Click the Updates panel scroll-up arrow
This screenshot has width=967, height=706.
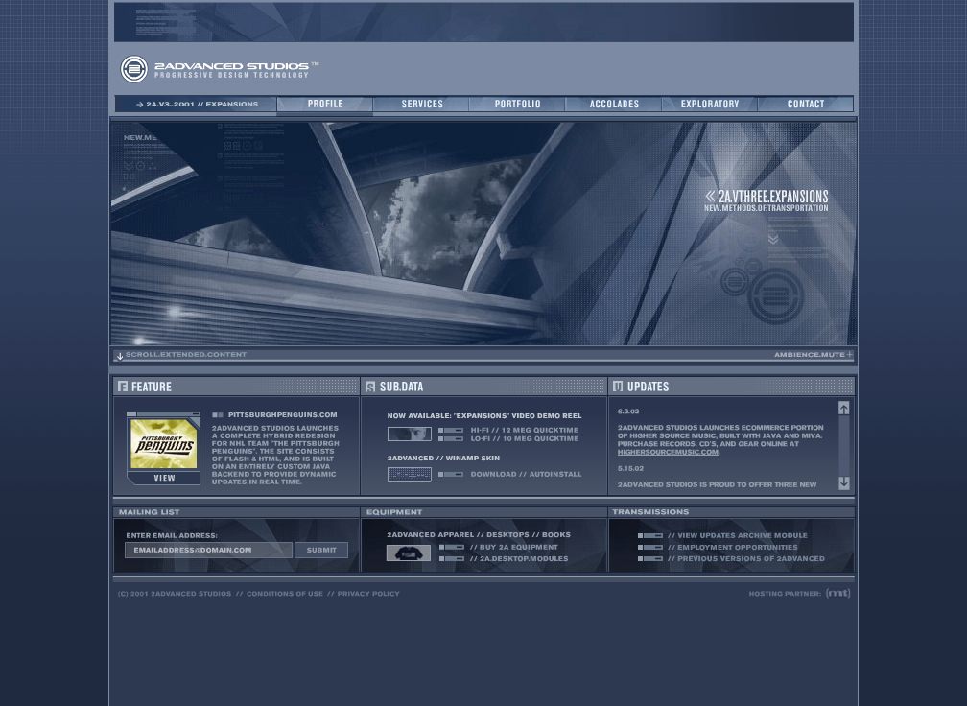(843, 408)
